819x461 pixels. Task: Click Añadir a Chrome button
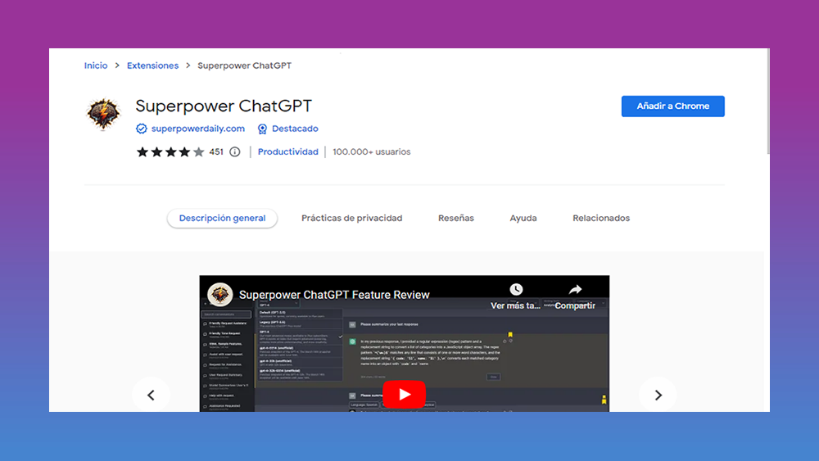672,106
